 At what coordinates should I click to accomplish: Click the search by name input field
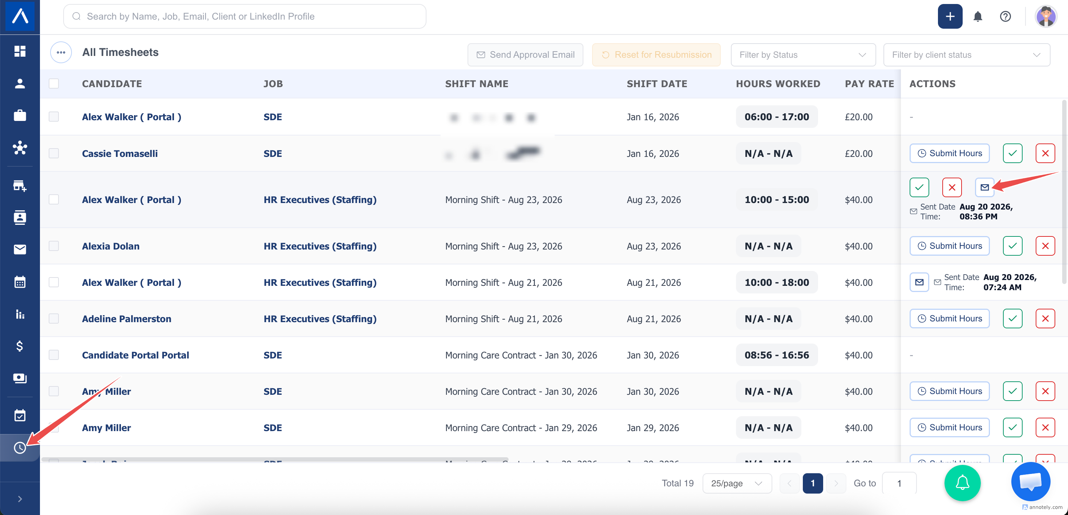(x=244, y=17)
